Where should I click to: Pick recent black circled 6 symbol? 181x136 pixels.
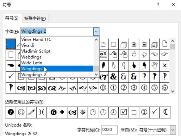coord(53,112)
